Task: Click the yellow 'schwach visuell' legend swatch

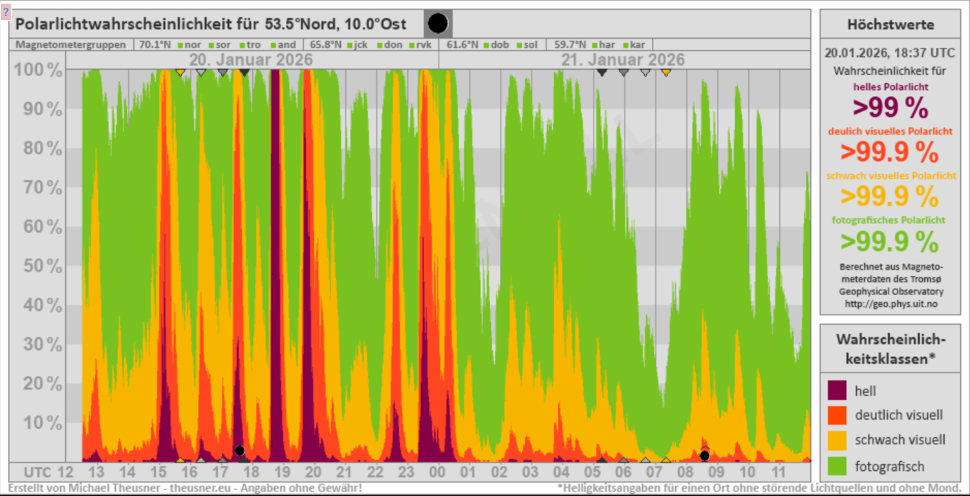Action: 837,440
